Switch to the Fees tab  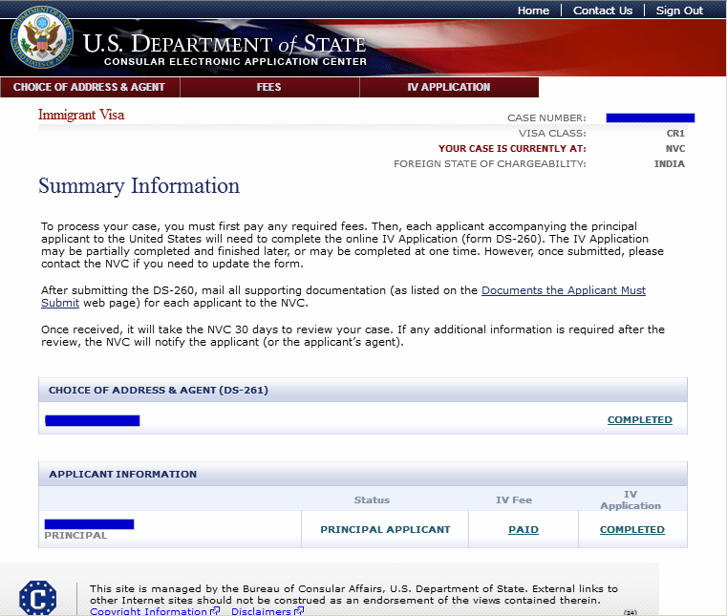[269, 87]
